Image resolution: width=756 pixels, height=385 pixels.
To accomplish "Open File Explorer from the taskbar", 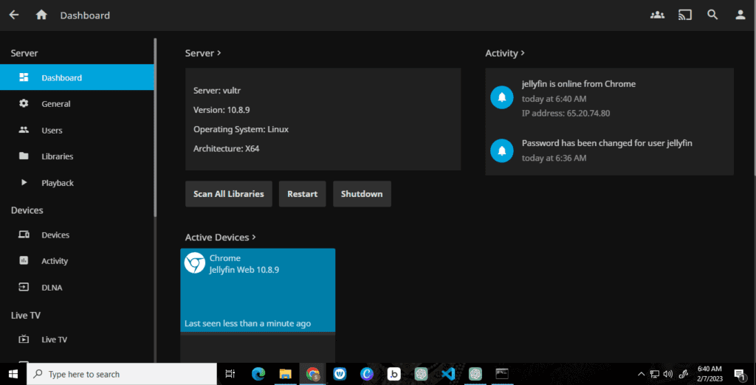I will pyautogui.click(x=286, y=374).
